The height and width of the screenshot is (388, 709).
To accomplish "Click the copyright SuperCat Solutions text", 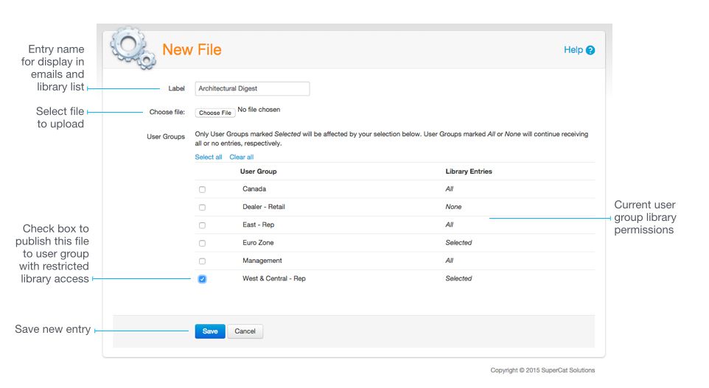I will click(x=542, y=370).
